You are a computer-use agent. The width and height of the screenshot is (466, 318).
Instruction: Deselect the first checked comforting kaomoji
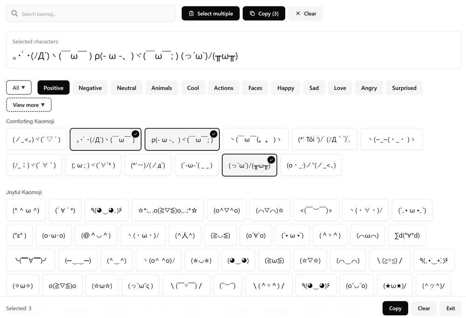click(135, 133)
